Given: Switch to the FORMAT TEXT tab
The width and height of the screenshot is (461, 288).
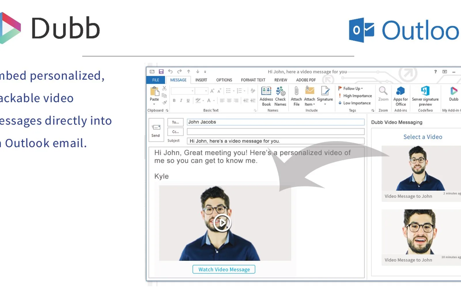Looking at the screenshot, I should point(253,80).
